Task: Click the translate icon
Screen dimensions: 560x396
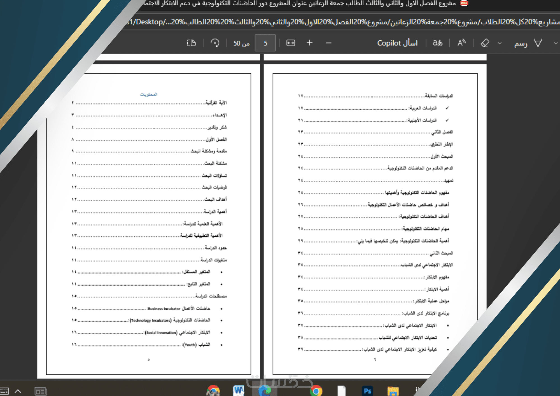Action: click(437, 43)
